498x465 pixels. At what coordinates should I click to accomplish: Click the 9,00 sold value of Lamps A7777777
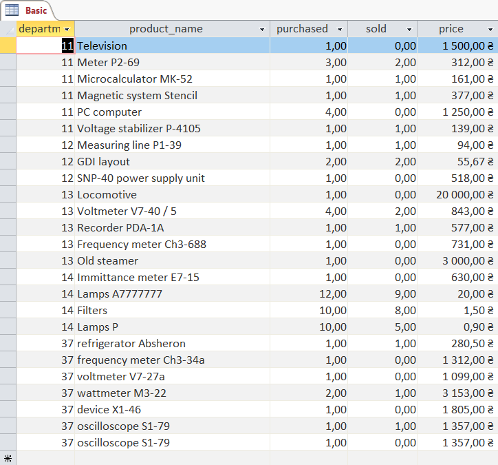point(382,293)
